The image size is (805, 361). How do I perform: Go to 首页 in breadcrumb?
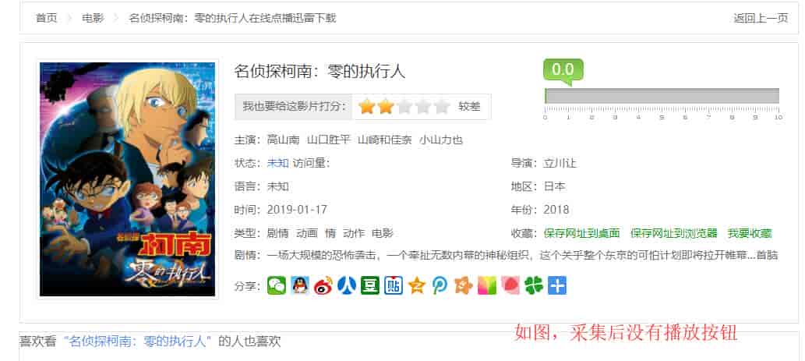(46, 18)
